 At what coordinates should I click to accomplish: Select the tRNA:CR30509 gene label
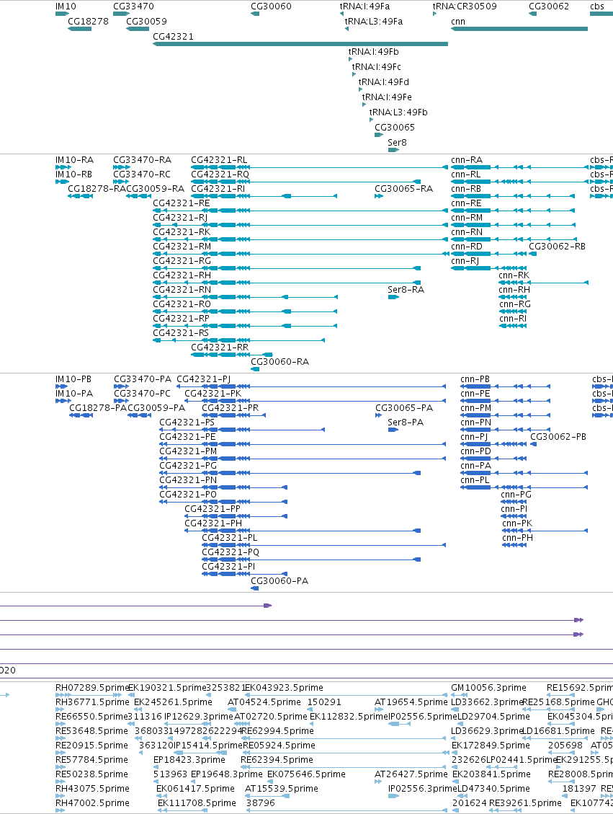465,6
